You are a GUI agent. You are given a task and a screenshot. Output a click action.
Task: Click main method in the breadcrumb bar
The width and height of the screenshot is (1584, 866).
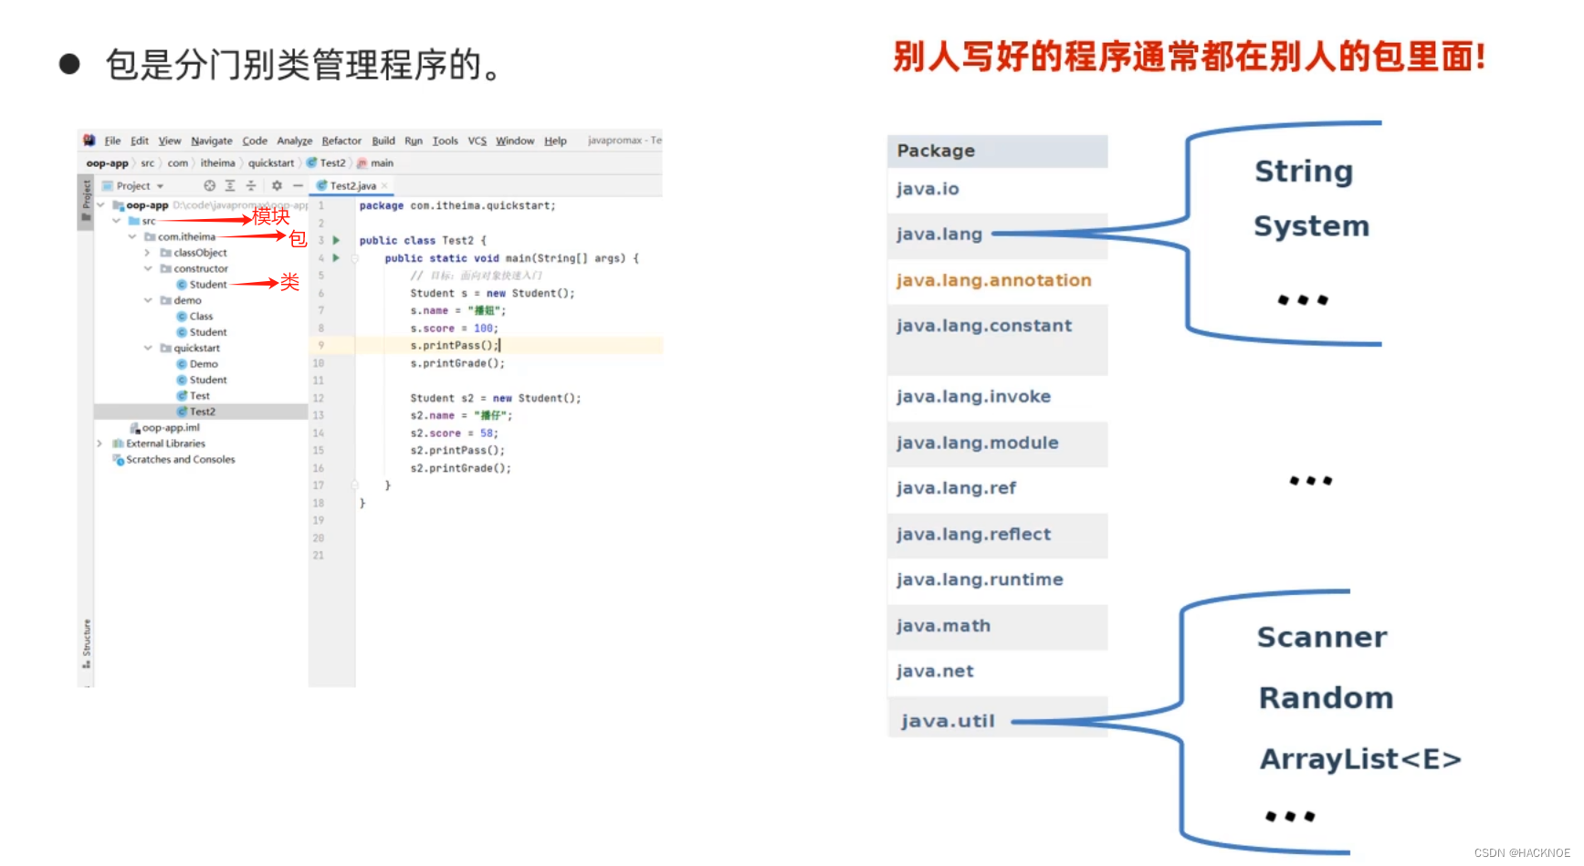(375, 163)
